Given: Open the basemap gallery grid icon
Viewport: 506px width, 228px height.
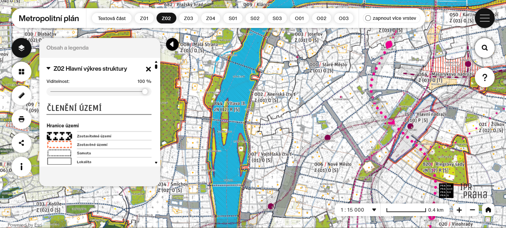Looking at the screenshot, I should coord(21,72).
